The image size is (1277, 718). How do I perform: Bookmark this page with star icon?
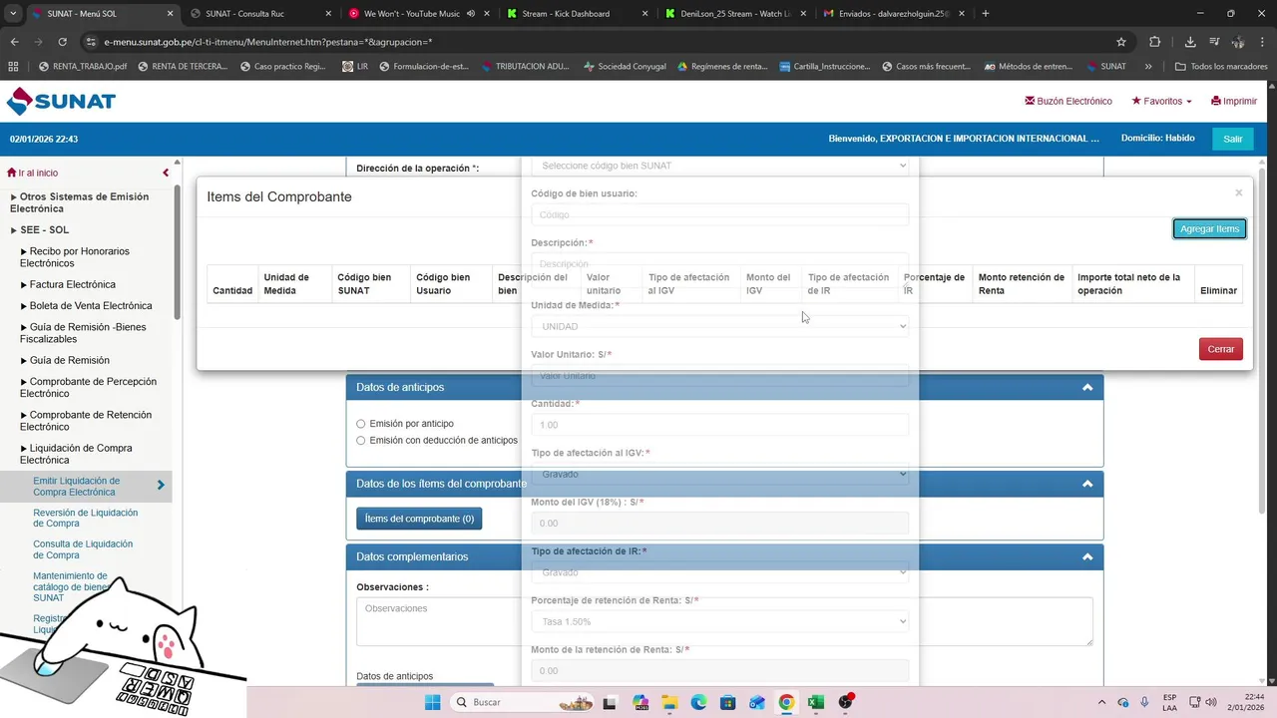1121,42
